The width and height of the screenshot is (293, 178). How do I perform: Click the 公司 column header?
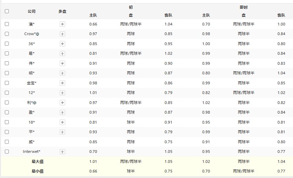pyautogui.click(x=32, y=11)
